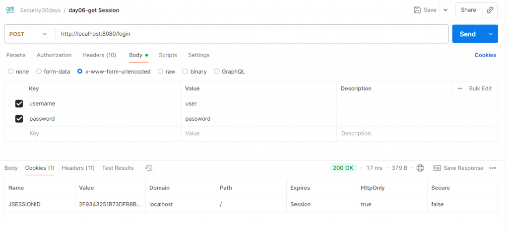Uncheck the username parameter checkbox
This screenshot has height=229, width=508.
point(19,104)
